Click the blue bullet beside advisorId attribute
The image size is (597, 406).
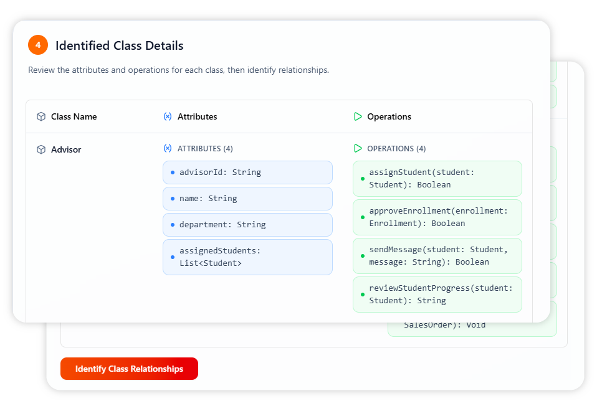pyautogui.click(x=172, y=172)
